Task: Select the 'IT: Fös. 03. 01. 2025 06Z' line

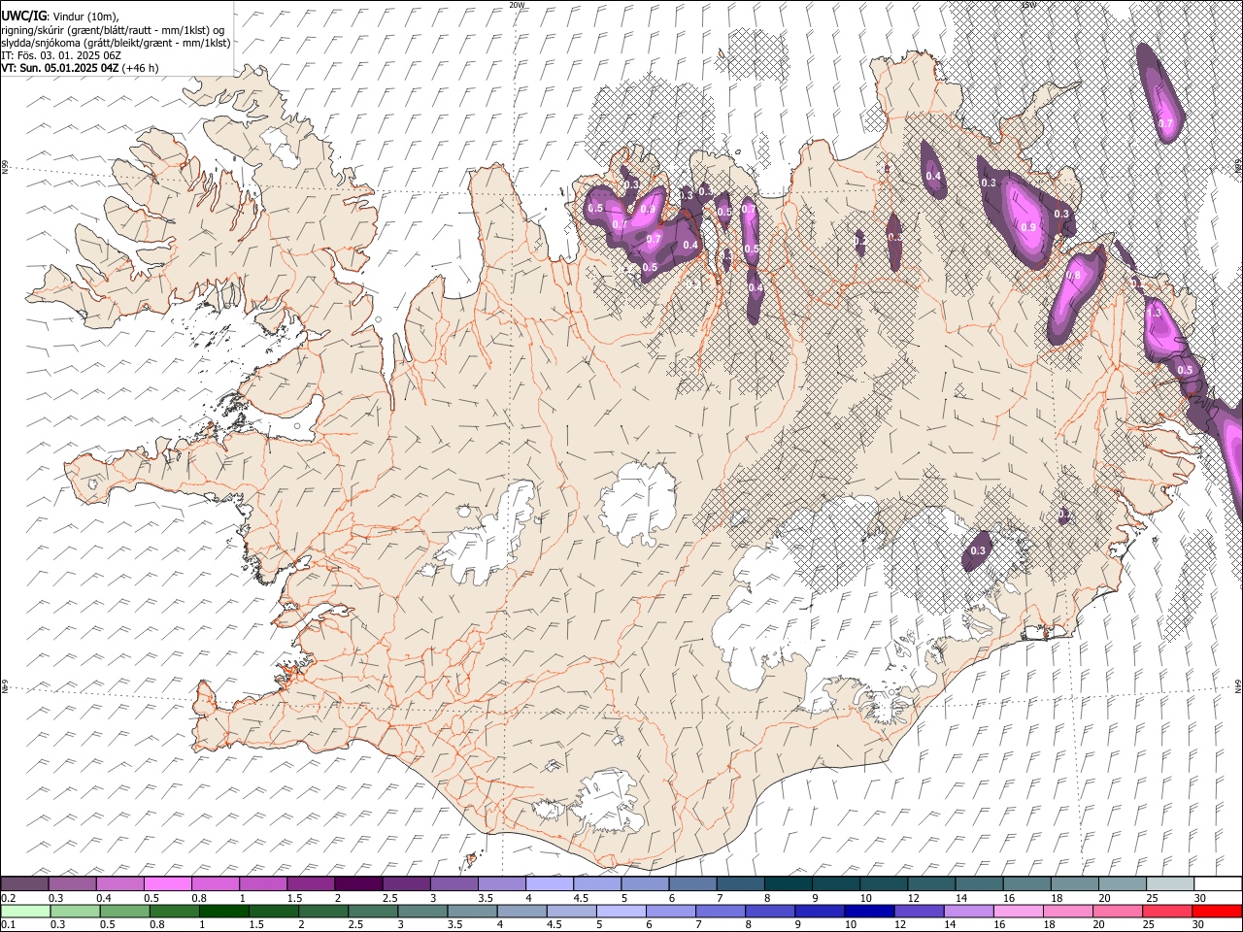Action: [x=61, y=55]
